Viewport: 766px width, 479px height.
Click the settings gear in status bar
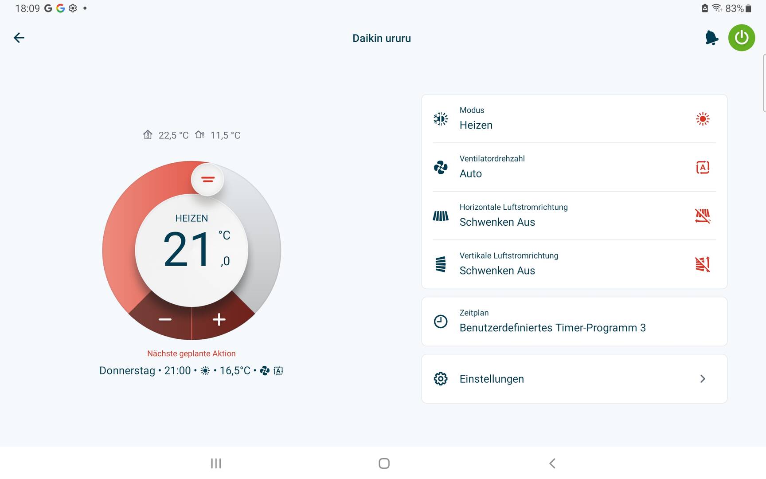click(73, 8)
